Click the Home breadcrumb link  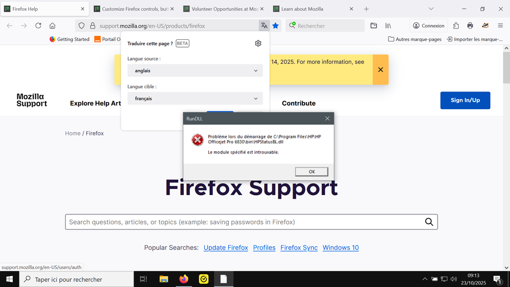pyautogui.click(x=72, y=133)
